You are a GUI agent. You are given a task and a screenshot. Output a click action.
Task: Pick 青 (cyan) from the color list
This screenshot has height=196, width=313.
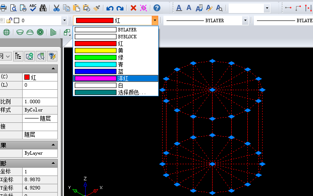116,64
